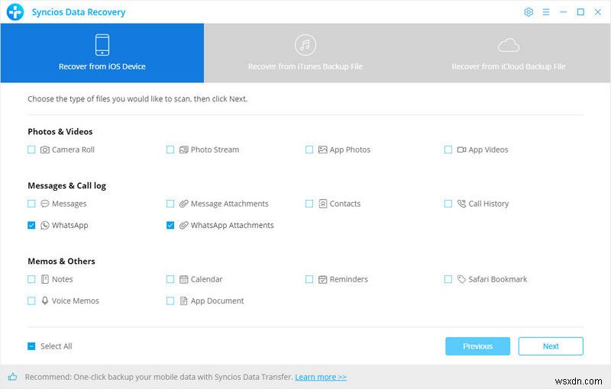Switch to Recover from iTunes Backup File
Viewport: 611px width, 389px height.
click(x=305, y=53)
